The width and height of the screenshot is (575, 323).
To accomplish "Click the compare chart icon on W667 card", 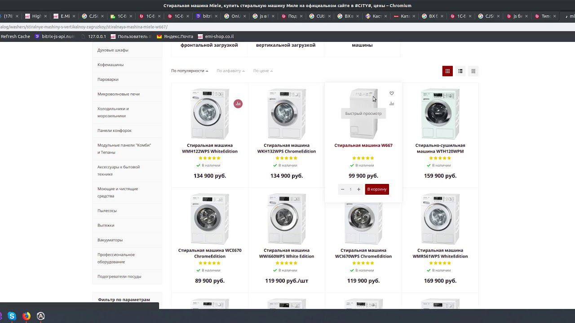I will [392, 104].
